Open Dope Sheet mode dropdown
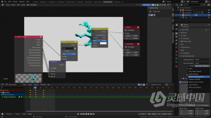Image resolution: width=211 pixels, height=118 pixels. pos(14,85)
